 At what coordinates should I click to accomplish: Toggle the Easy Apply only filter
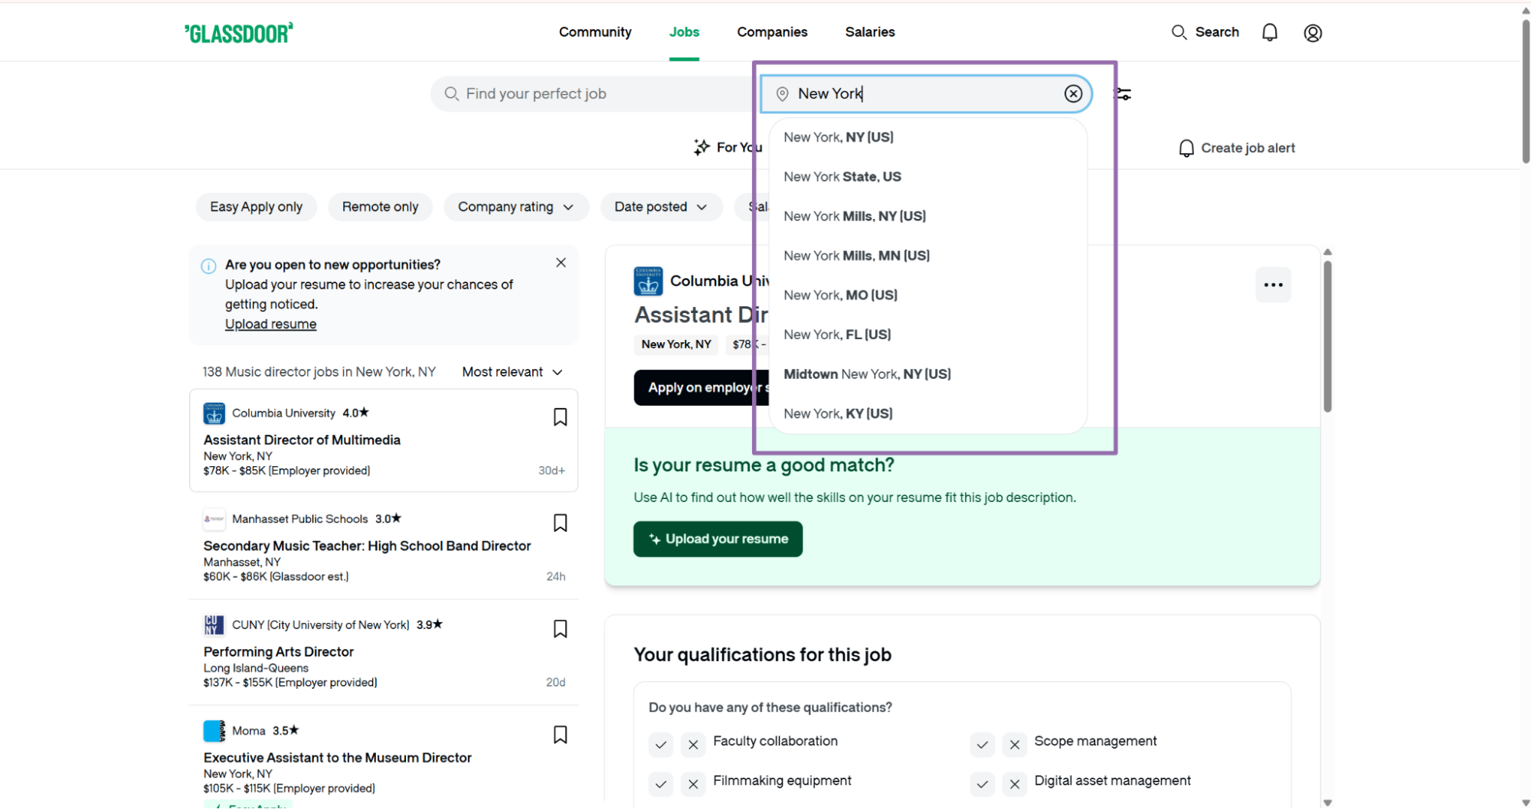click(256, 207)
